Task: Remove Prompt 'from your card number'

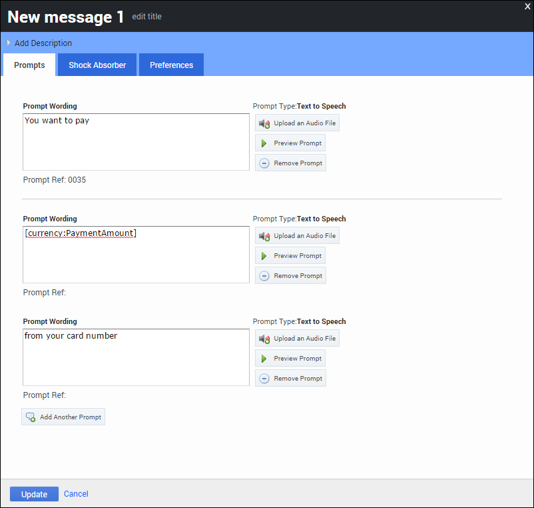Action: click(x=290, y=378)
